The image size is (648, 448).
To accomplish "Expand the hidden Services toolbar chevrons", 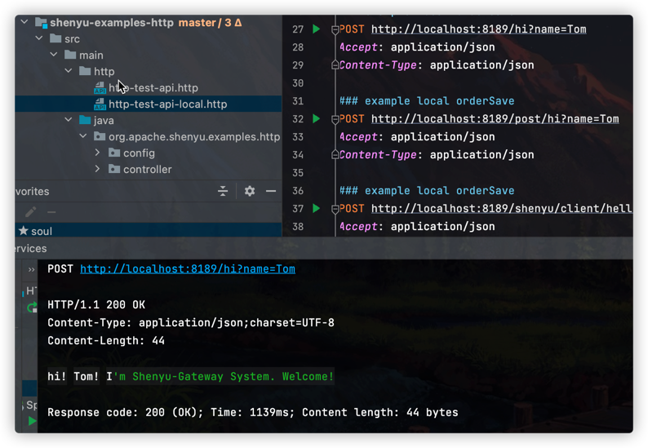I will pos(32,269).
